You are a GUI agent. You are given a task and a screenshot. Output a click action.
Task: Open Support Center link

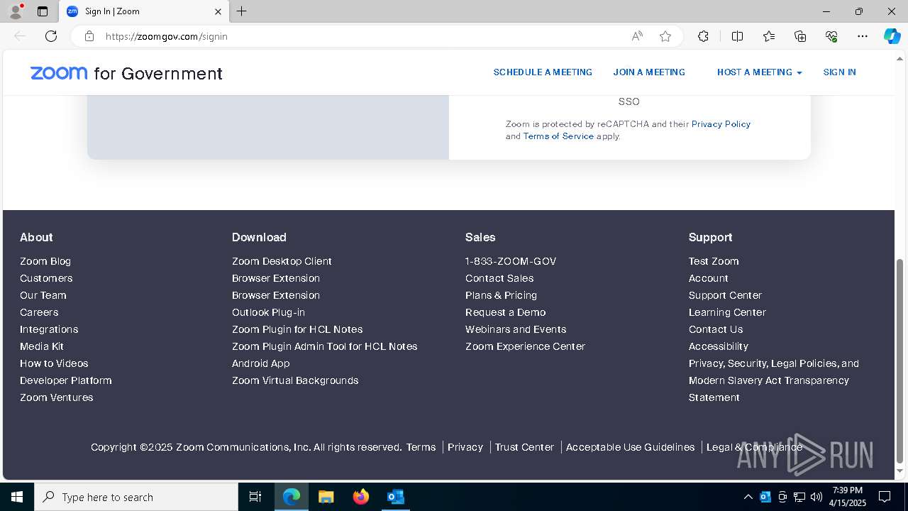[x=725, y=295]
